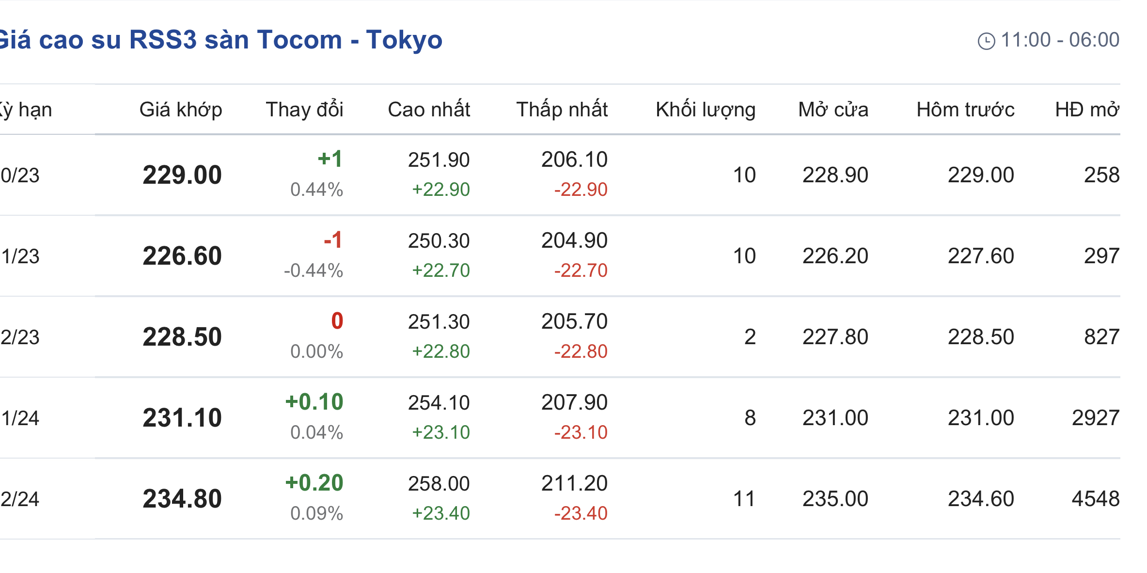Select the HĐ mở column header
This screenshot has height=573, width=1147.
(x=1087, y=110)
